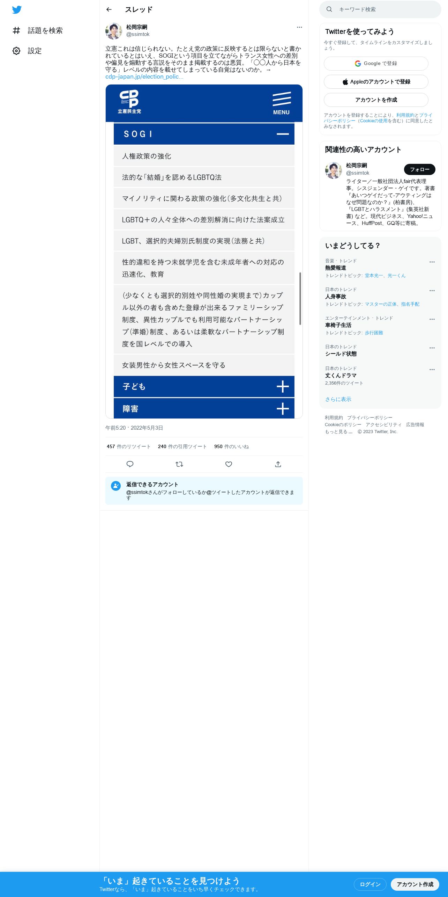This screenshot has height=897, width=448.
Task: Open the 熱愛報道 trend
Action: [x=336, y=268]
